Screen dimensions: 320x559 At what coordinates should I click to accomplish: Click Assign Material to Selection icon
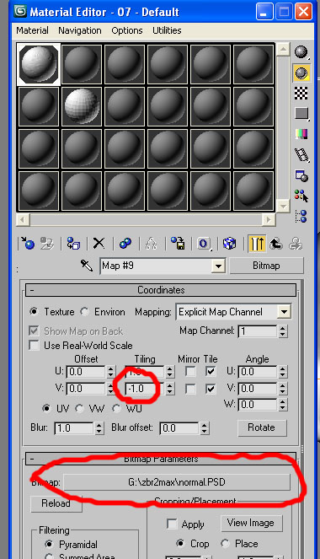[73, 244]
